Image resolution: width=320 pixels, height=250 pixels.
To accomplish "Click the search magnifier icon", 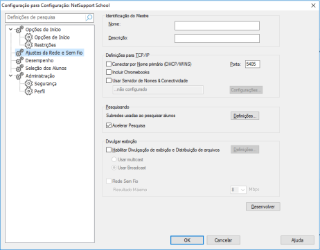I will point(89,17).
